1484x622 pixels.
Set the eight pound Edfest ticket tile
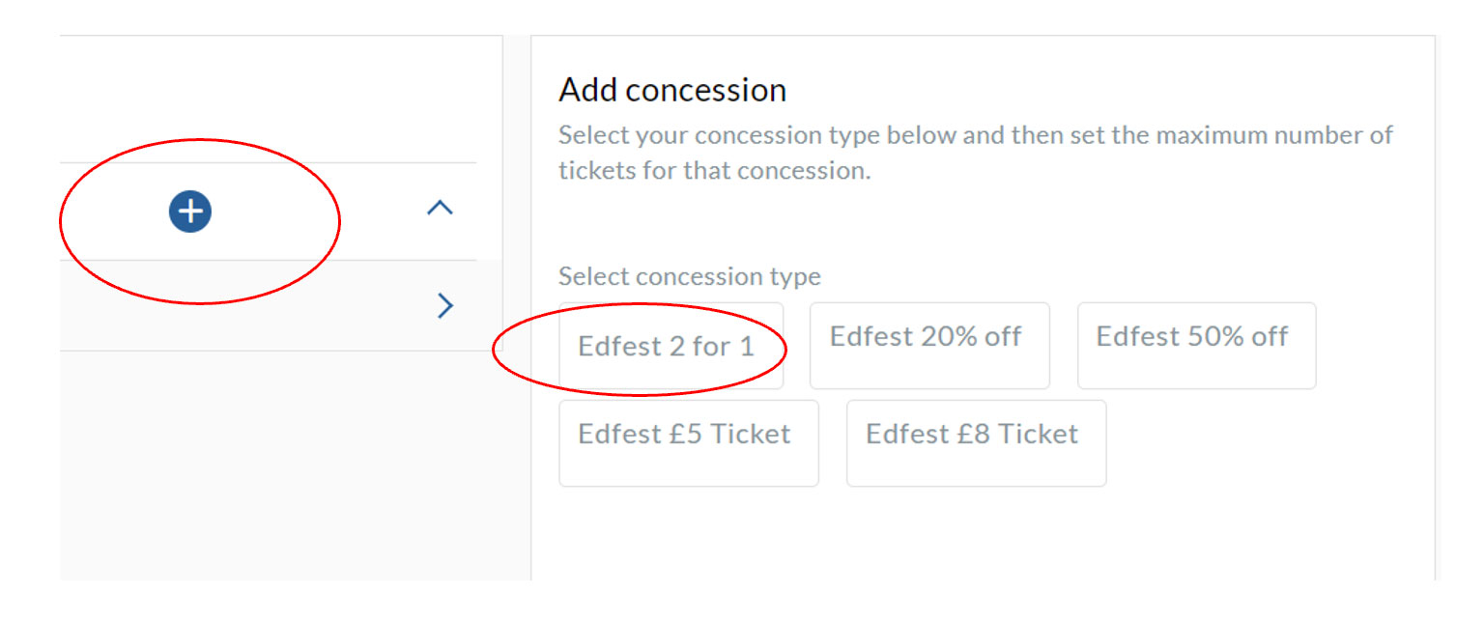click(976, 443)
